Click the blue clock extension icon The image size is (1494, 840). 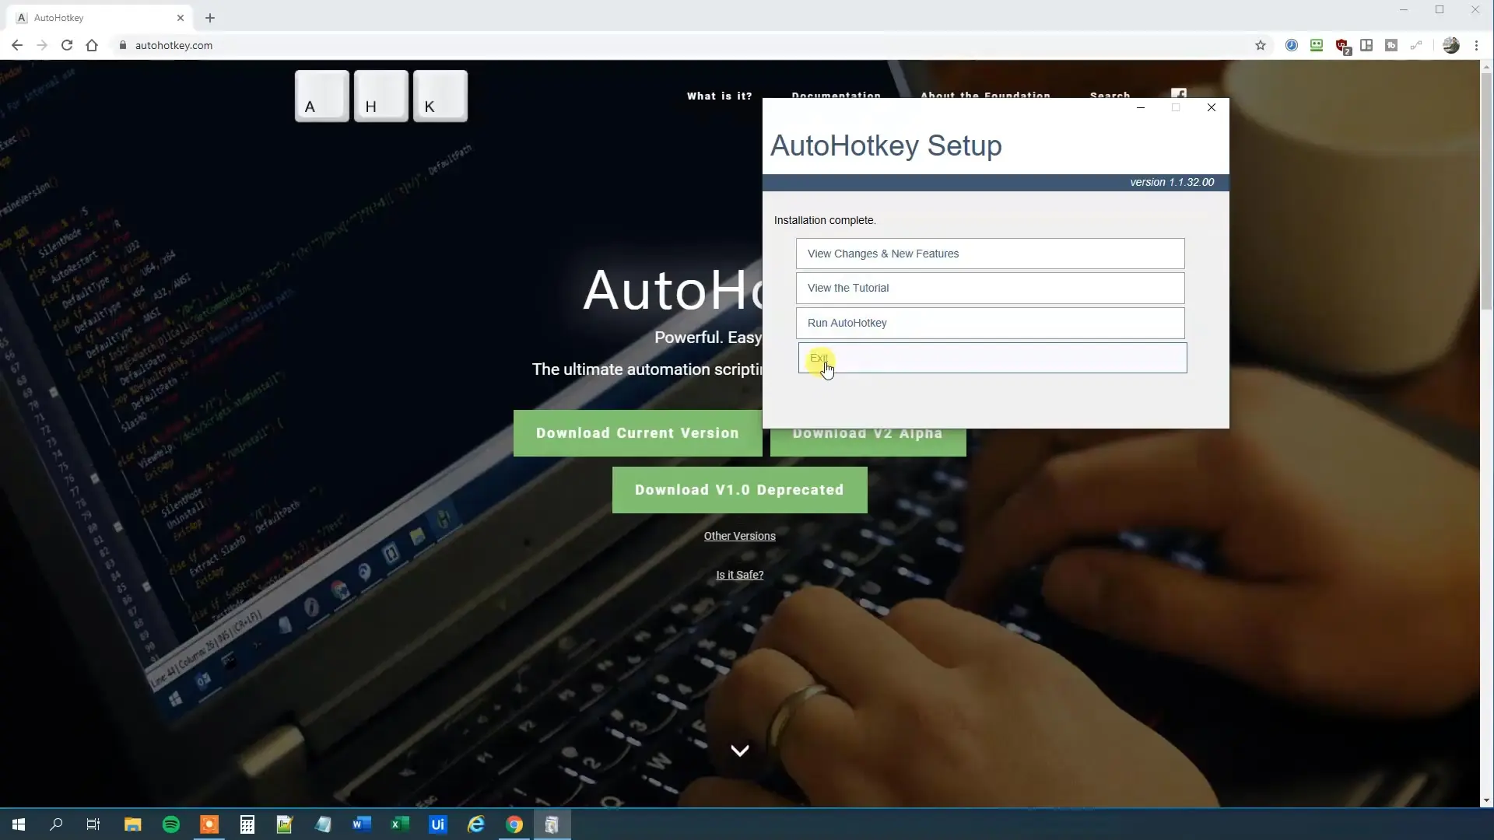coord(1292,45)
